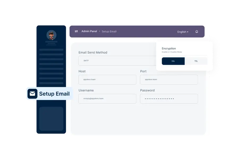This screenshot has width=239, height=159.
Task: Expand the Email Send Method SMTP field
Action: 117,61
